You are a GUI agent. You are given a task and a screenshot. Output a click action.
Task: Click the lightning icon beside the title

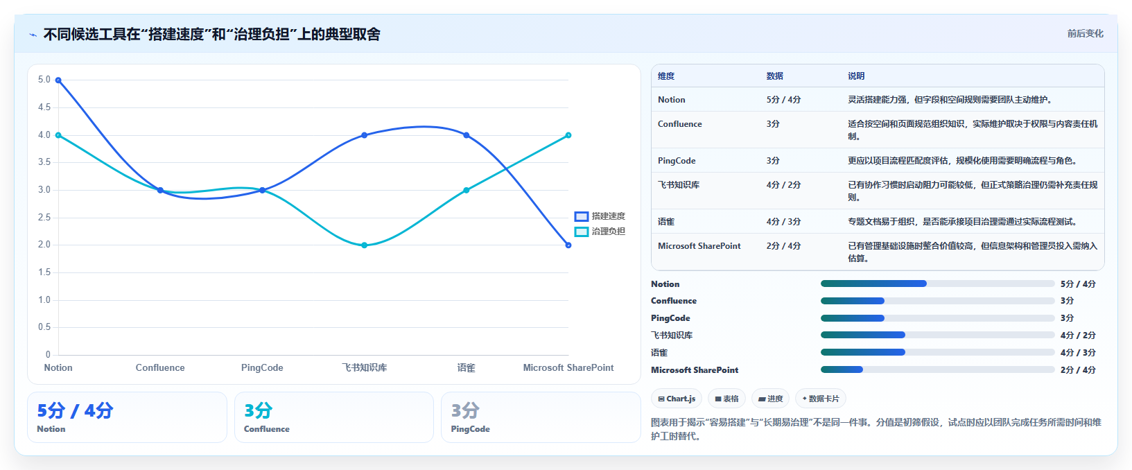click(x=33, y=35)
